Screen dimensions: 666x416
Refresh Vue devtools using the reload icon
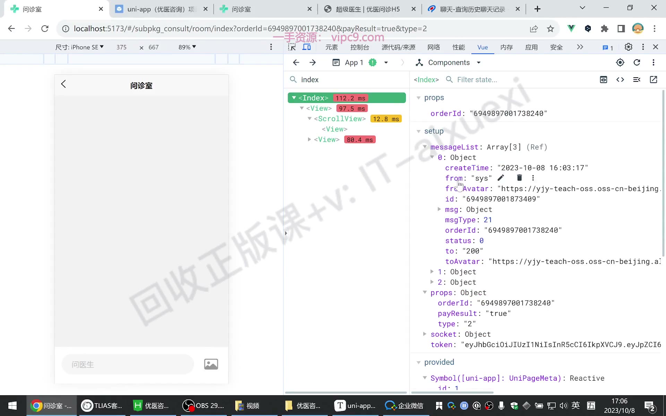pyautogui.click(x=637, y=62)
